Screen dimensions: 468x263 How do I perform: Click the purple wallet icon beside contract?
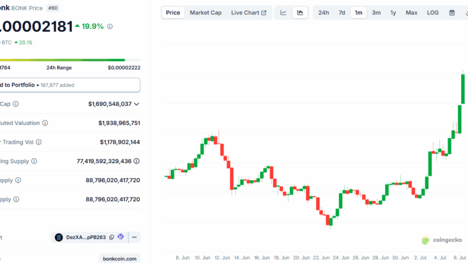(121, 237)
